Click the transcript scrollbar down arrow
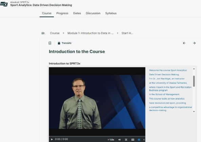Viewport: 201px width, 142px height. (194, 112)
